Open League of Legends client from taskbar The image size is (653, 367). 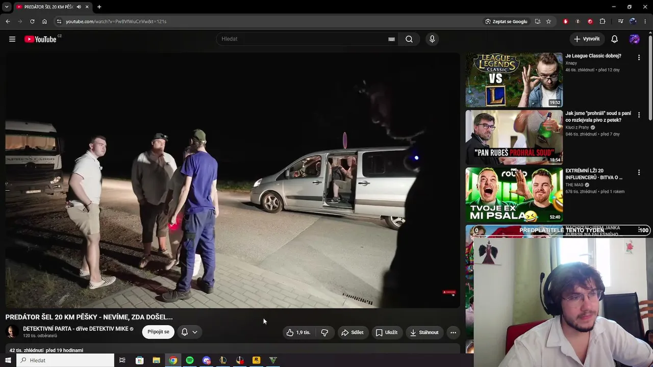tap(223, 360)
